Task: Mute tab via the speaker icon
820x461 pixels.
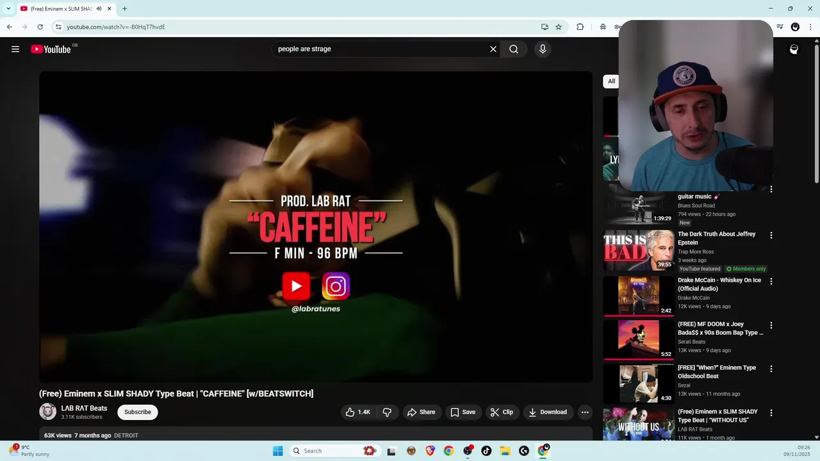Action: point(99,8)
